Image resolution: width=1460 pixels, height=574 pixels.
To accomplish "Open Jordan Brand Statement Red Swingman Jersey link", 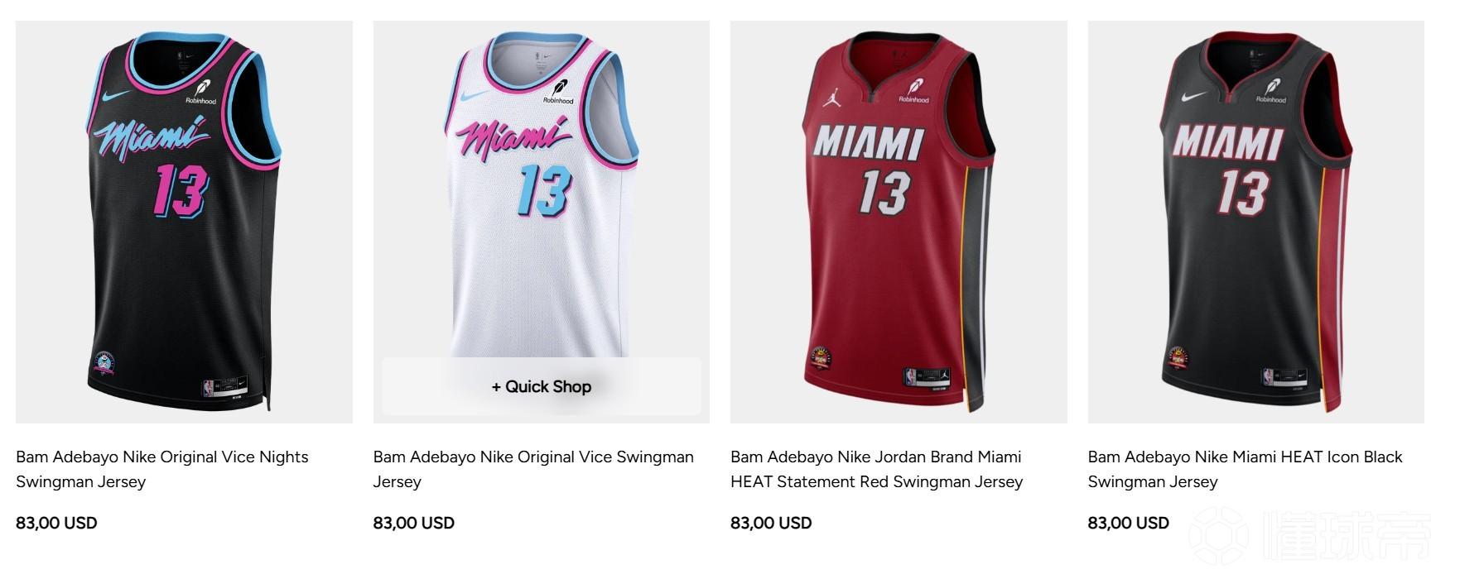I will 876,469.
